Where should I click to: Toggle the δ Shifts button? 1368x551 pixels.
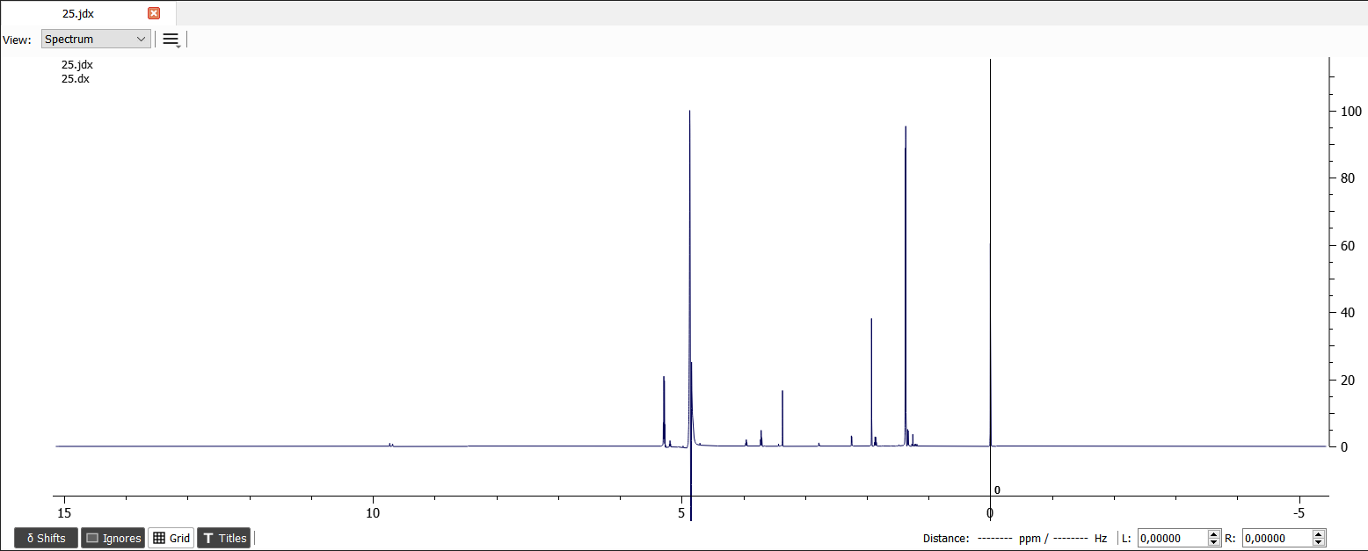pyautogui.click(x=46, y=538)
